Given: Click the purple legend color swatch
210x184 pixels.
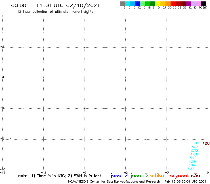Looking at the screenshot, I should pyautogui.click(x=188, y=3).
